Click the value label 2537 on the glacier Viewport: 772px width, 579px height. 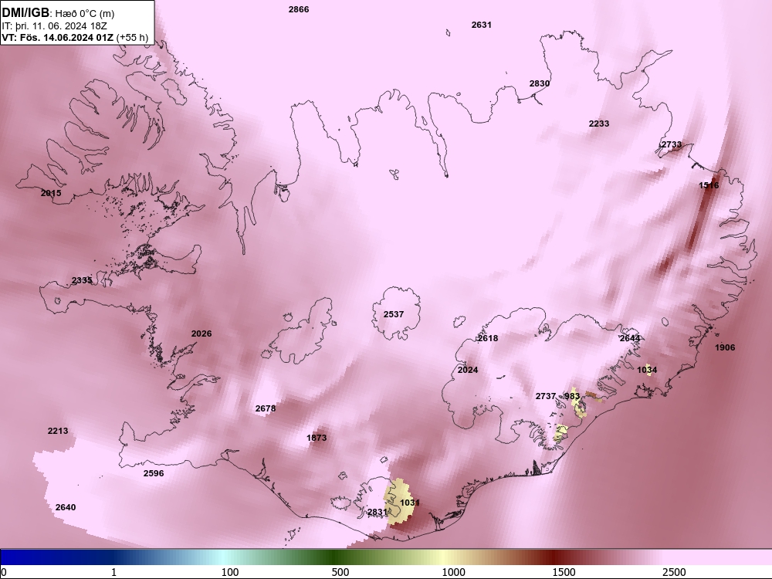(394, 314)
